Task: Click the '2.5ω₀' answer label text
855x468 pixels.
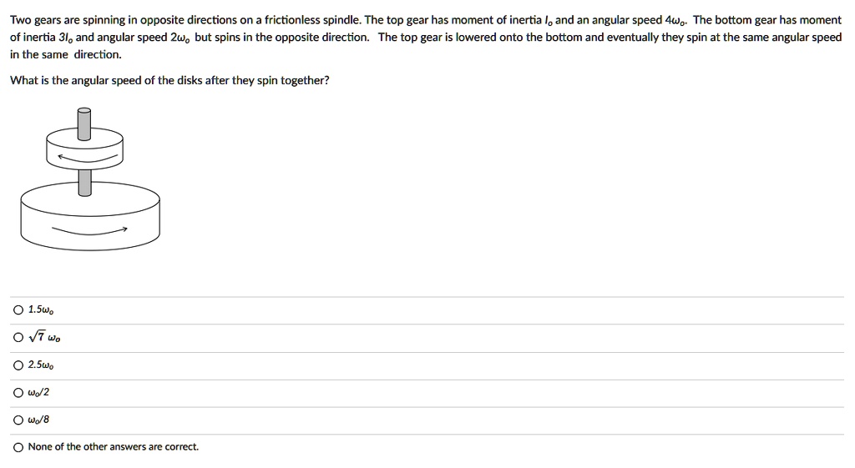Action: coord(41,365)
